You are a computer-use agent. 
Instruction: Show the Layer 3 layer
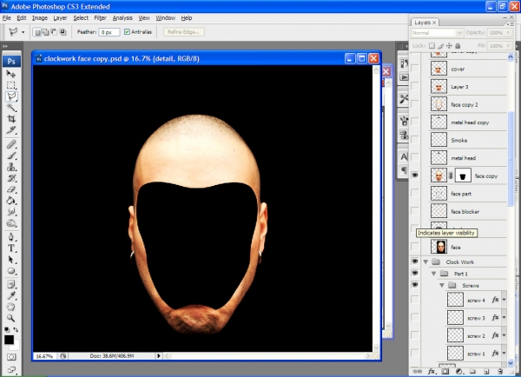415,87
